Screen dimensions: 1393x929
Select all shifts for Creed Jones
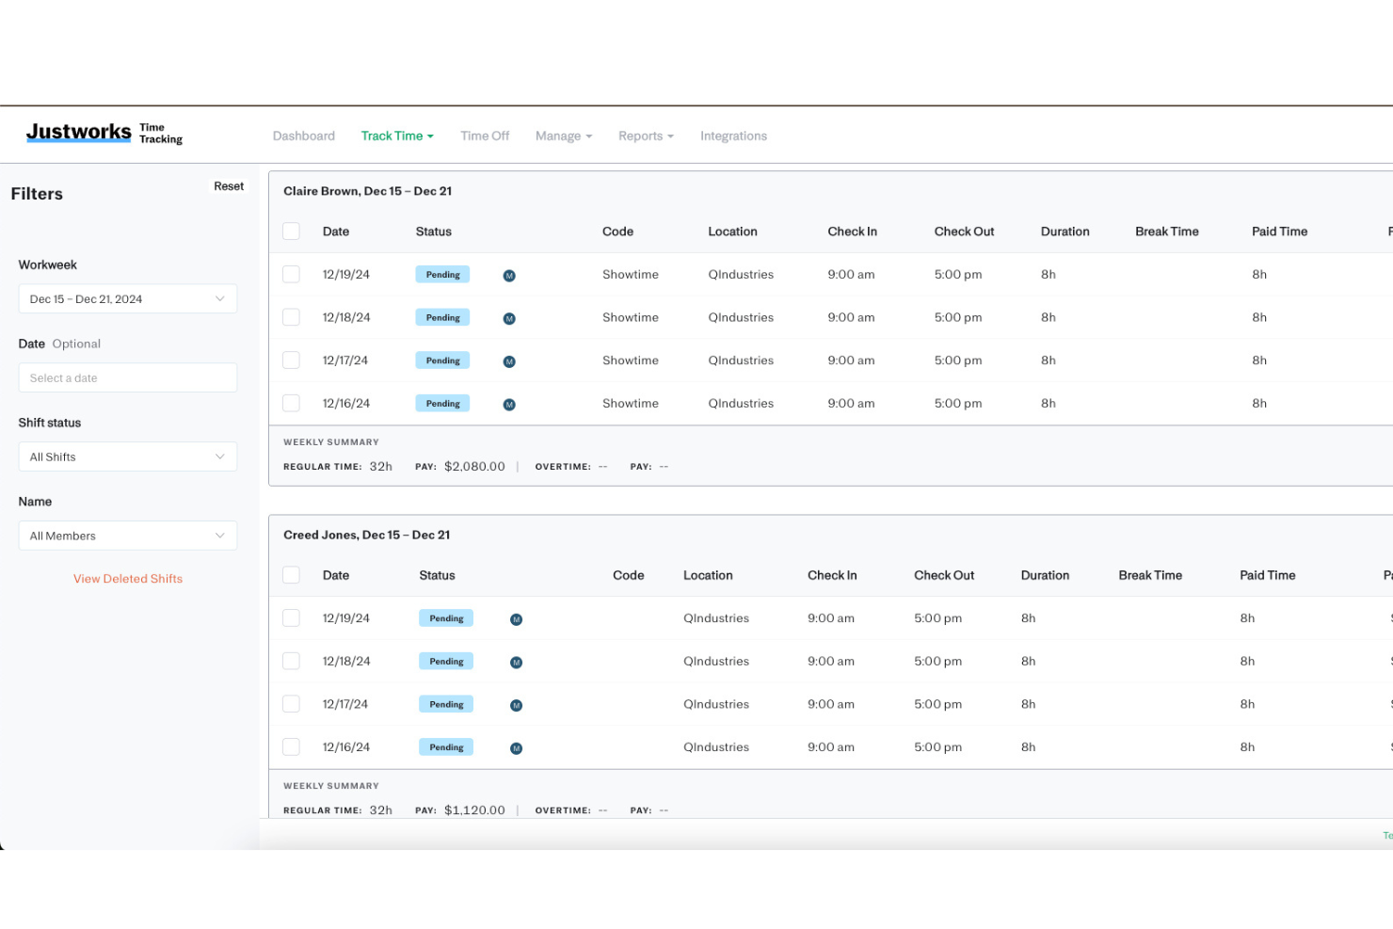291,574
